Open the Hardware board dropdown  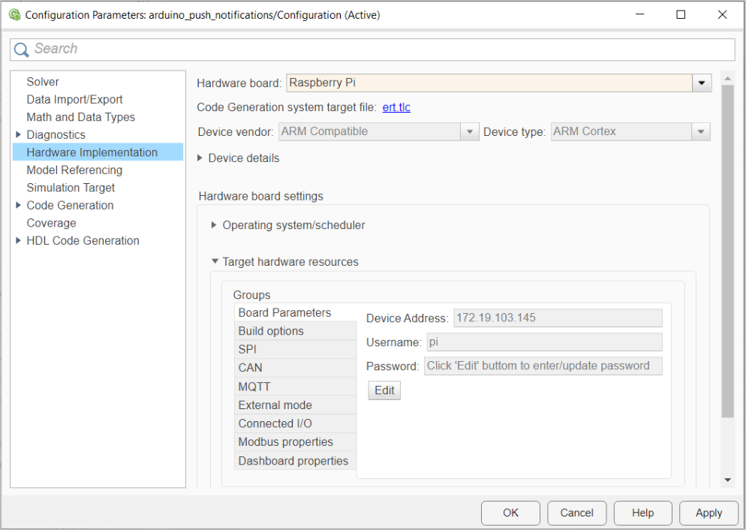[701, 83]
